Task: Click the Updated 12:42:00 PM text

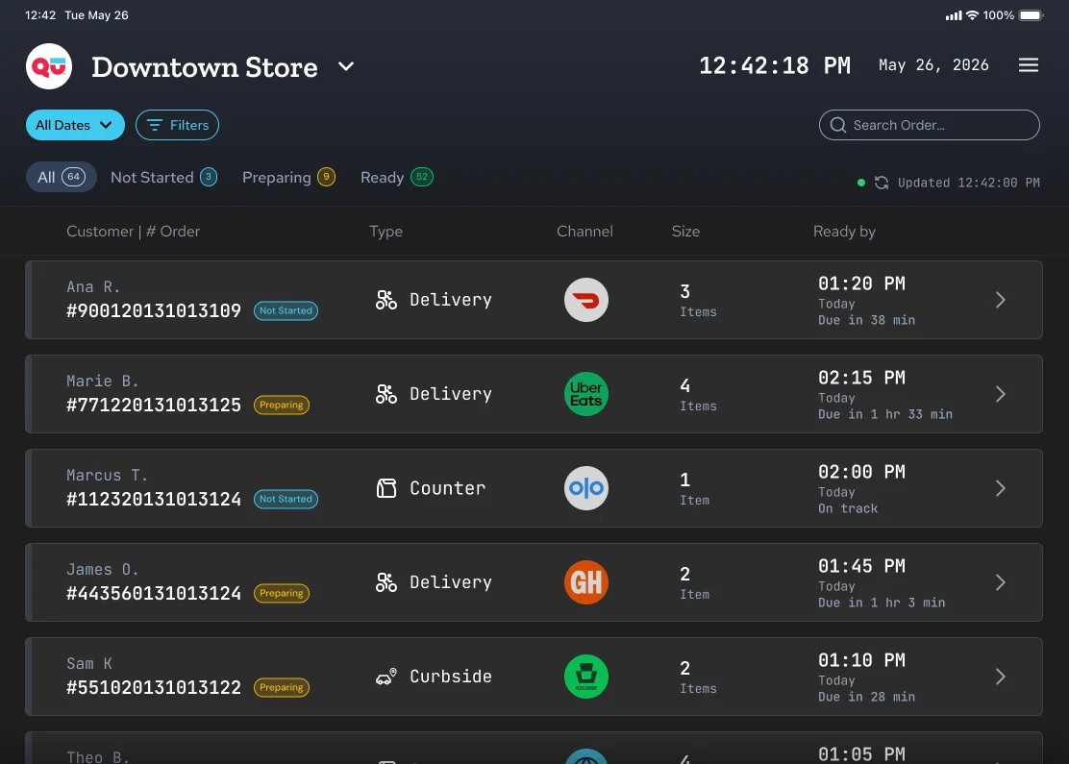Action: (969, 183)
